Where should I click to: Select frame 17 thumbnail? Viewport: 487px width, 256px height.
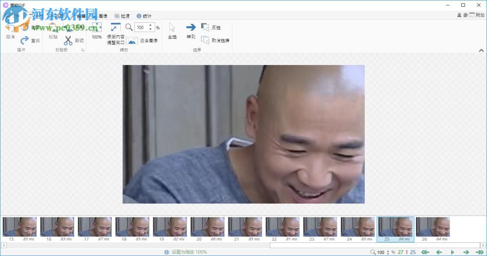95,227
